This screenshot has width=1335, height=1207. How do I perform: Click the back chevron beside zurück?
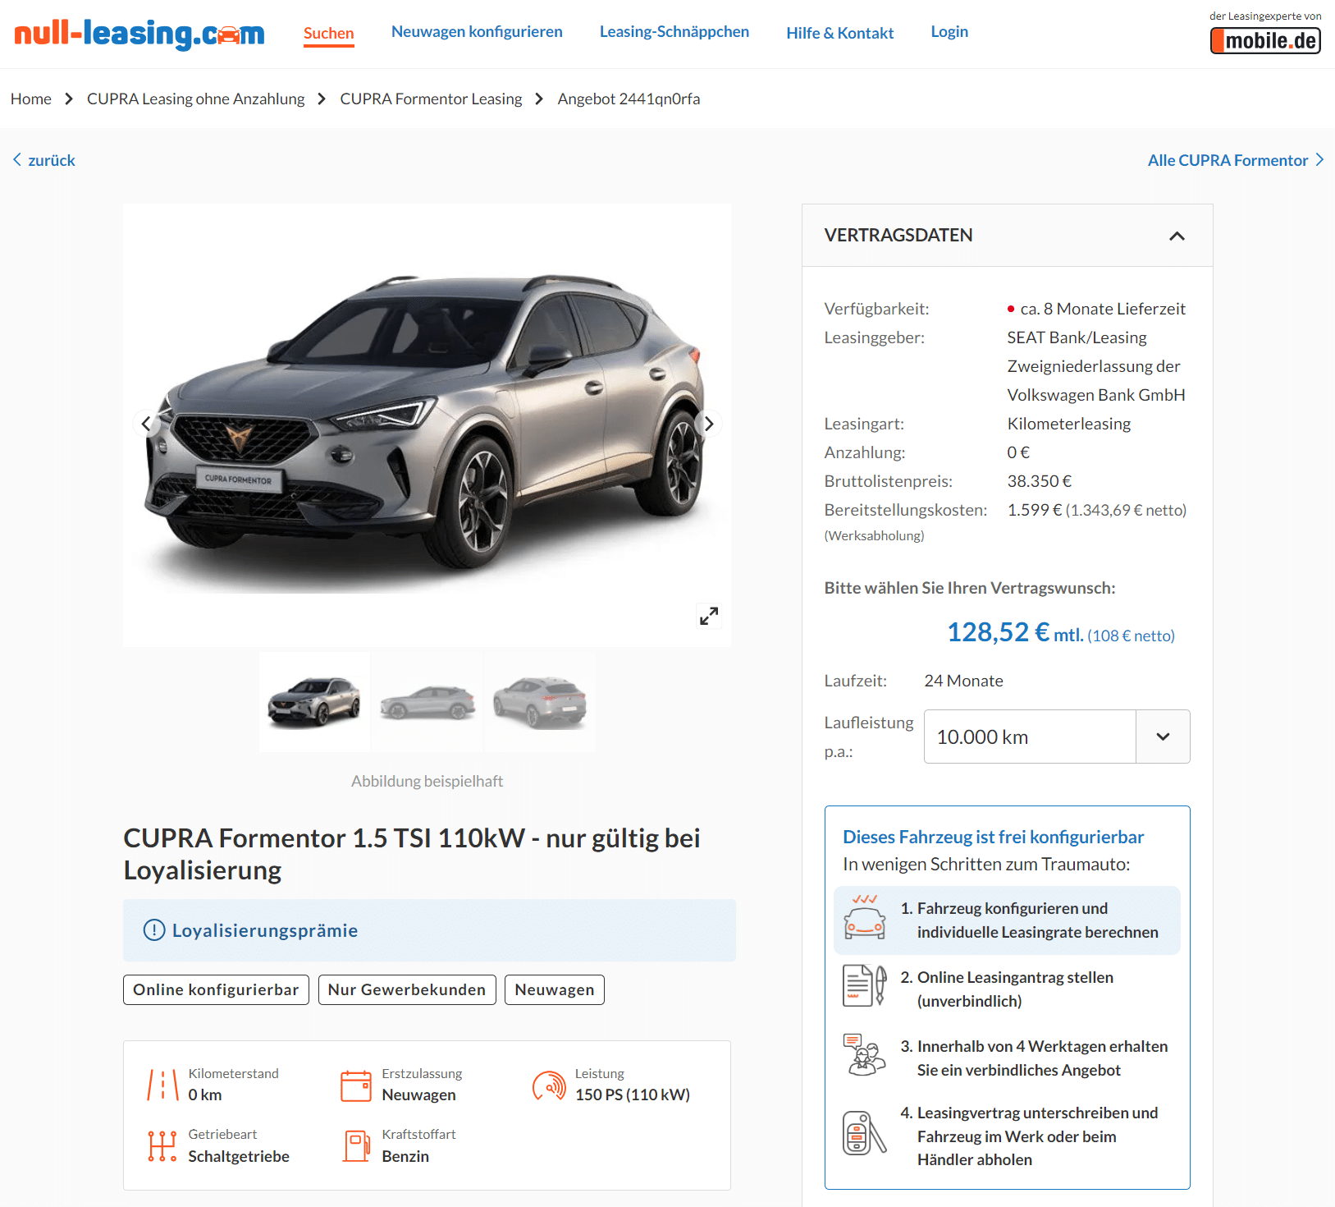point(17,160)
